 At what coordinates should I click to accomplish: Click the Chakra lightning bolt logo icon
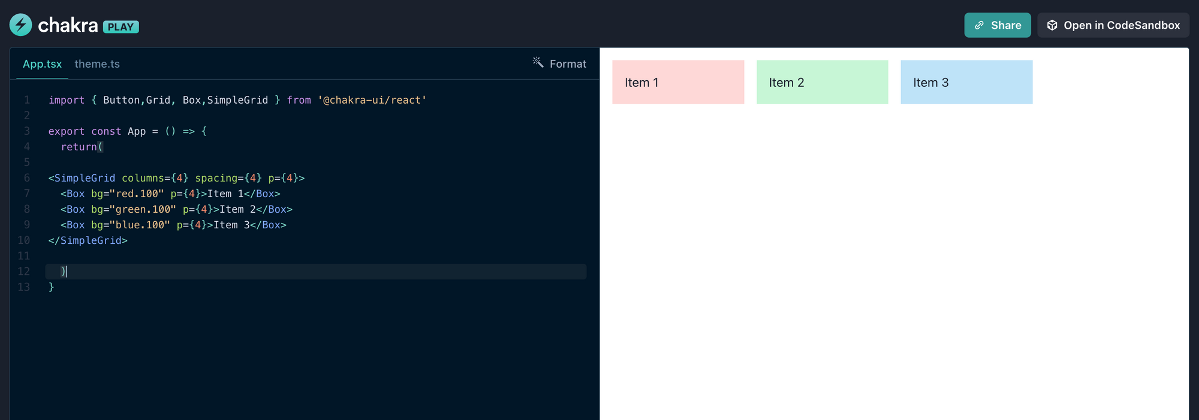(21, 25)
